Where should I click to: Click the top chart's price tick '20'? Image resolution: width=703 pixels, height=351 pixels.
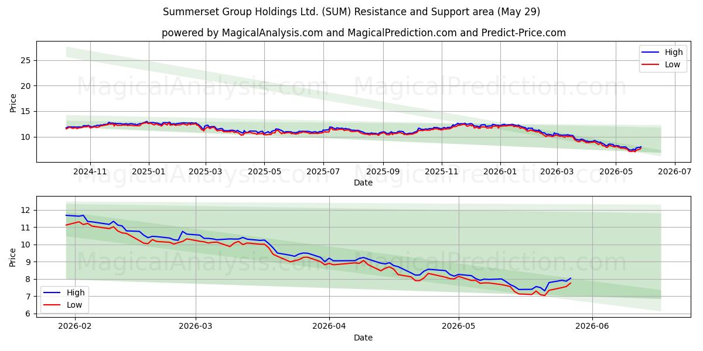point(27,86)
